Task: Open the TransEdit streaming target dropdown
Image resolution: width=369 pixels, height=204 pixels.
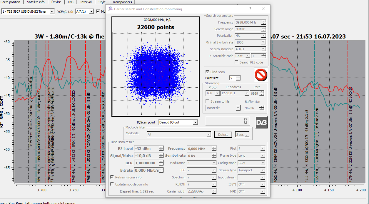Action: [238, 108]
